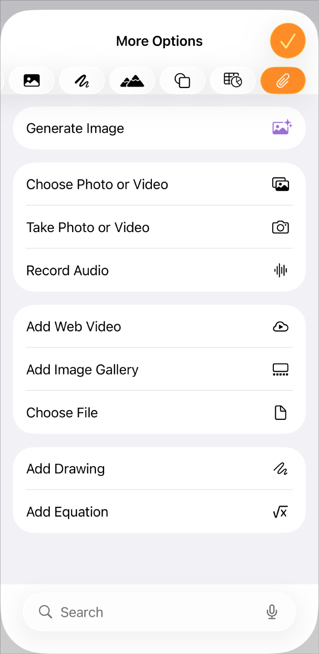Tap the microphone icon in the search bar

pos(272,612)
